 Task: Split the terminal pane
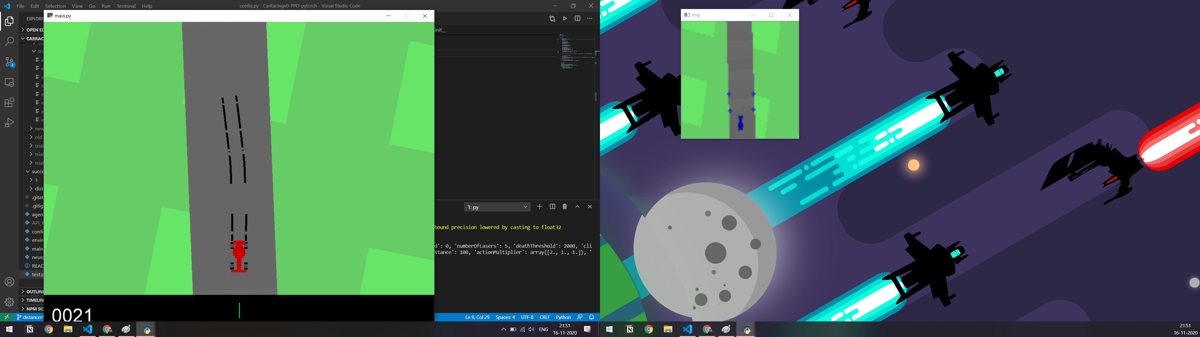coord(552,206)
